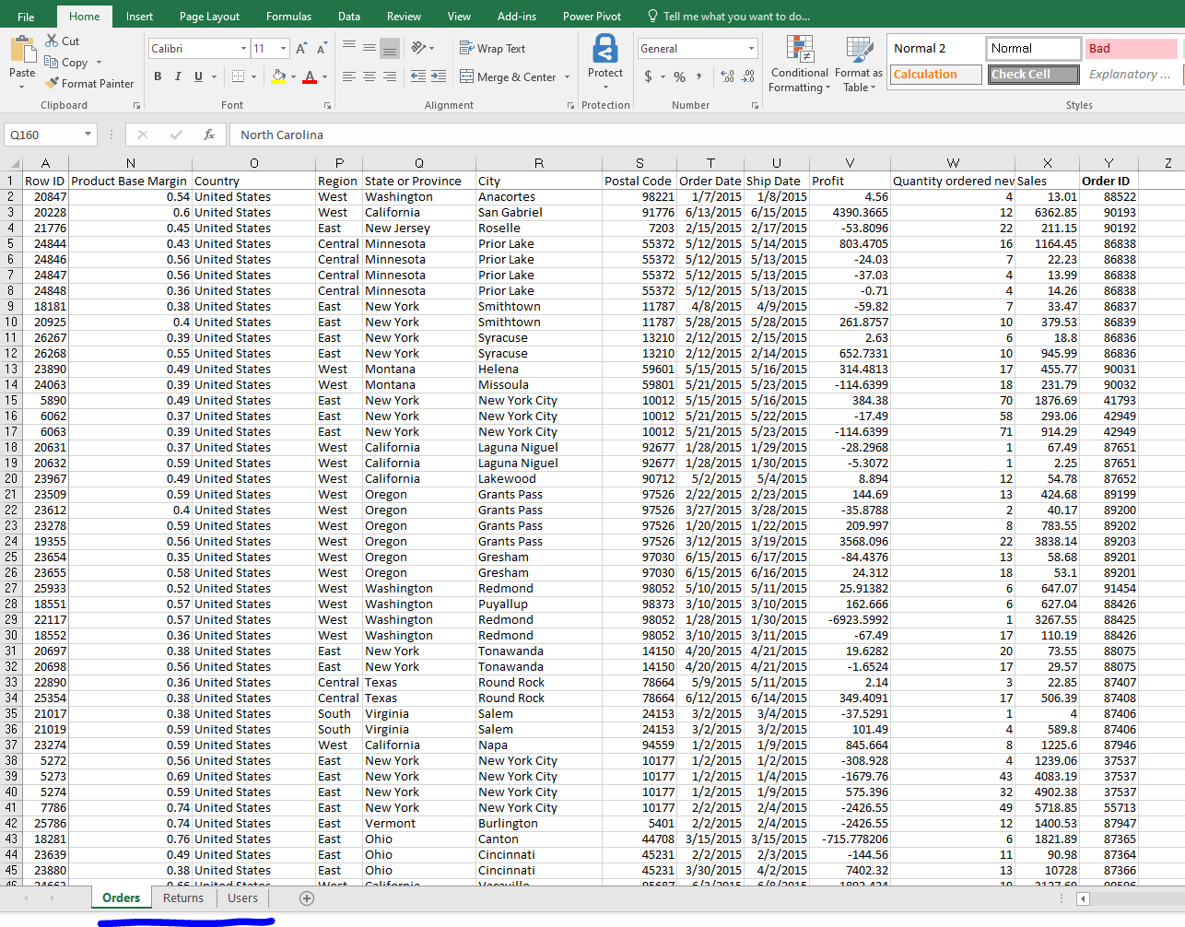The width and height of the screenshot is (1185, 927).
Task: Middle align the cell contents
Action: 370,47
